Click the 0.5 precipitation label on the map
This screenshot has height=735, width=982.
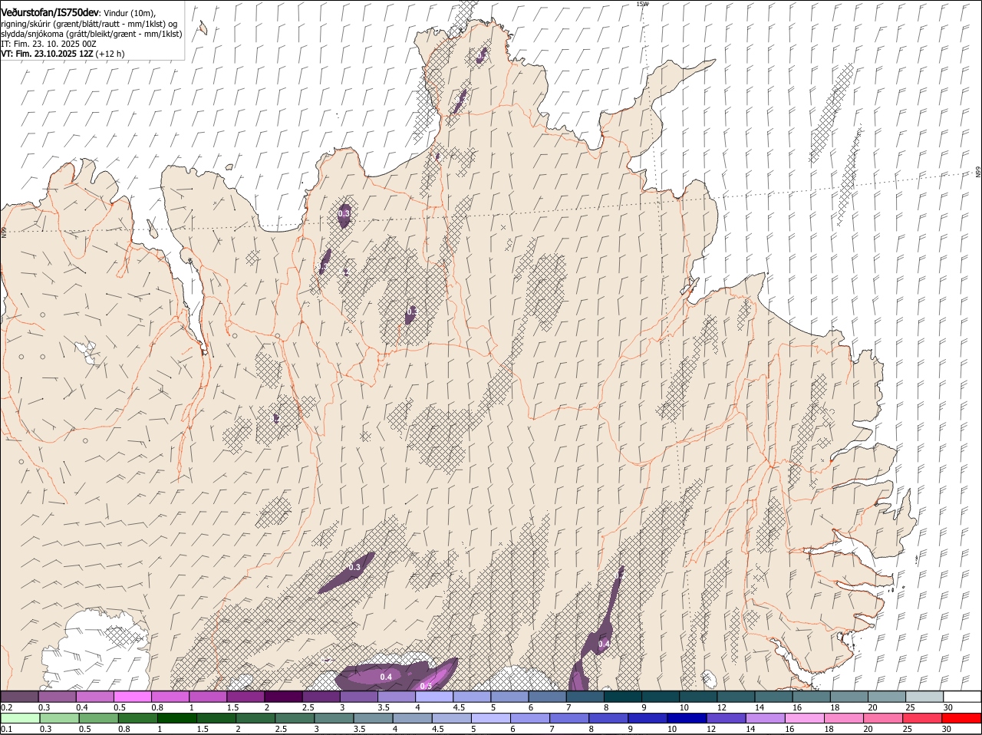point(427,685)
